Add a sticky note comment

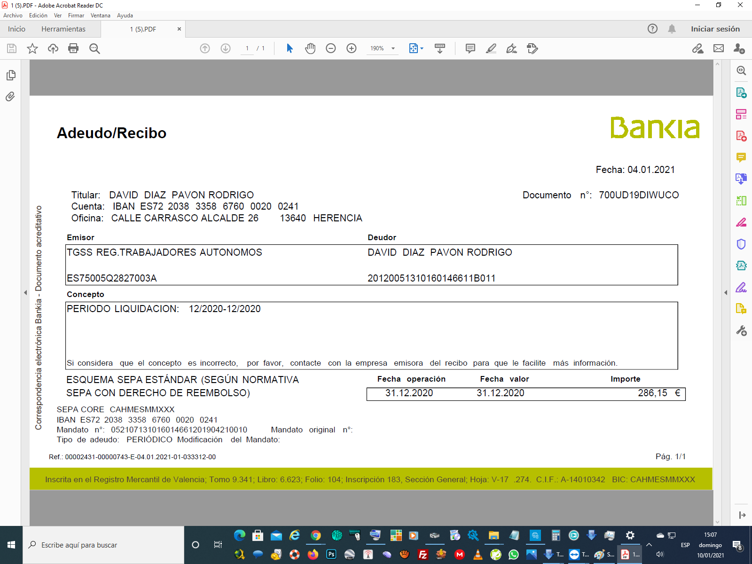click(470, 48)
